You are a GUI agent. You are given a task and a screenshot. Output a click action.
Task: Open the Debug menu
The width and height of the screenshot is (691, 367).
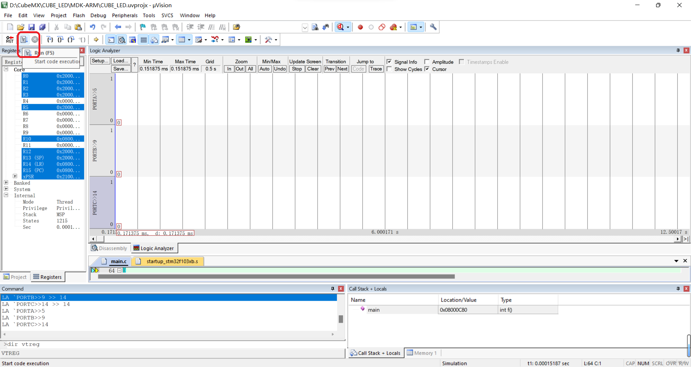point(98,15)
